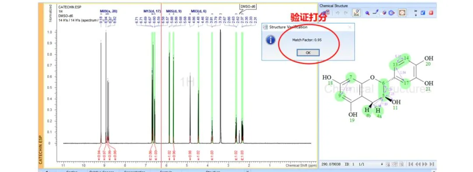Click OK in the Structure Verification dialog
Image resolution: width=473 pixels, height=172 pixels.
pos(308,52)
